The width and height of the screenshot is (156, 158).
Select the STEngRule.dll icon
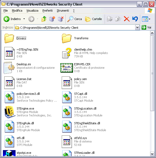click(9, 127)
